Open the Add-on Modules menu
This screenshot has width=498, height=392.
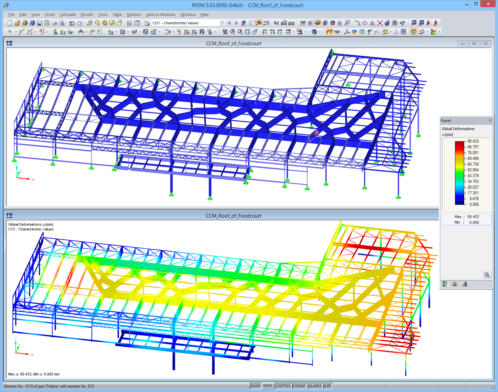pos(161,15)
